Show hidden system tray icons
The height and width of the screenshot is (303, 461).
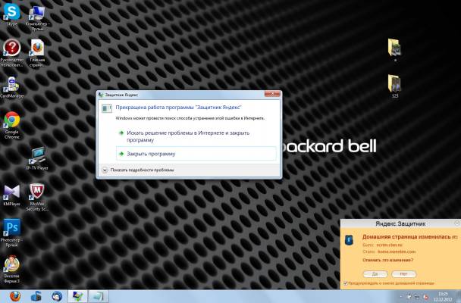point(400,297)
